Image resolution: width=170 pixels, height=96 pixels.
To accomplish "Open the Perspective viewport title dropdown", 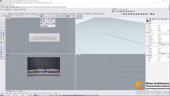I will point(83,18).
